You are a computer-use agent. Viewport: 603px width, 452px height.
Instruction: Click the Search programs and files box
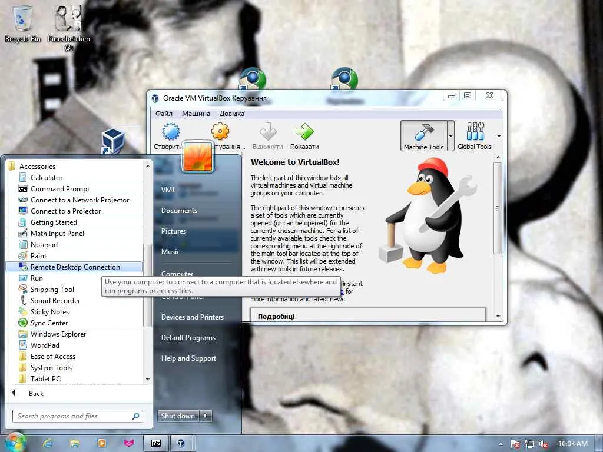[78, 416]
